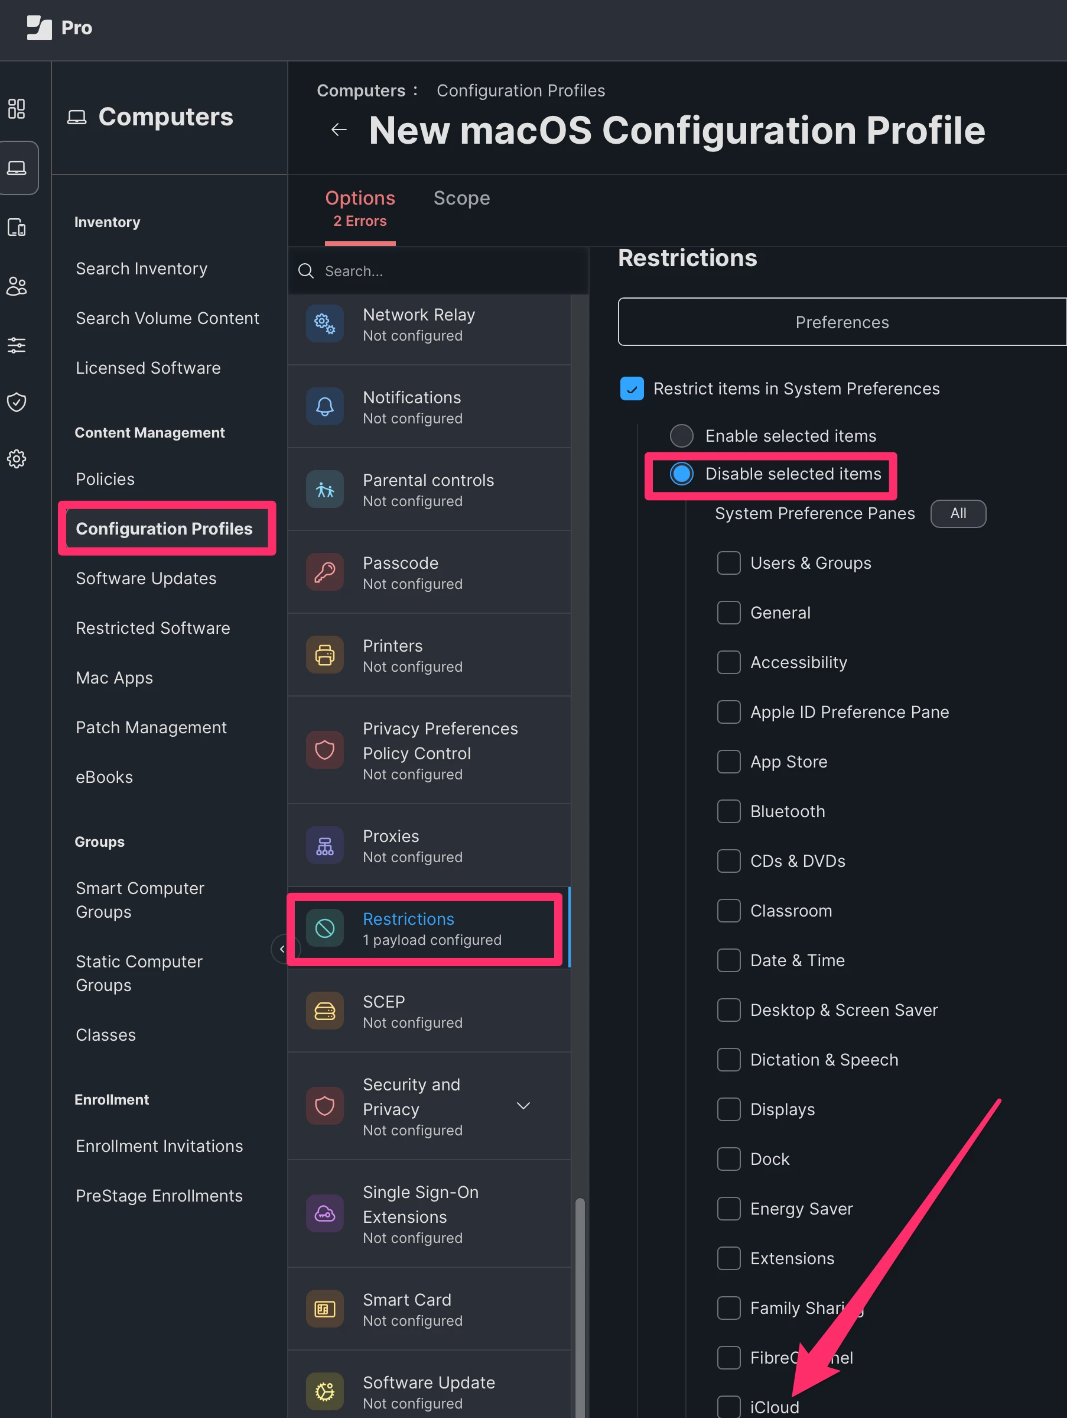Click the SCEP payload icon

tap(325, 1011)
